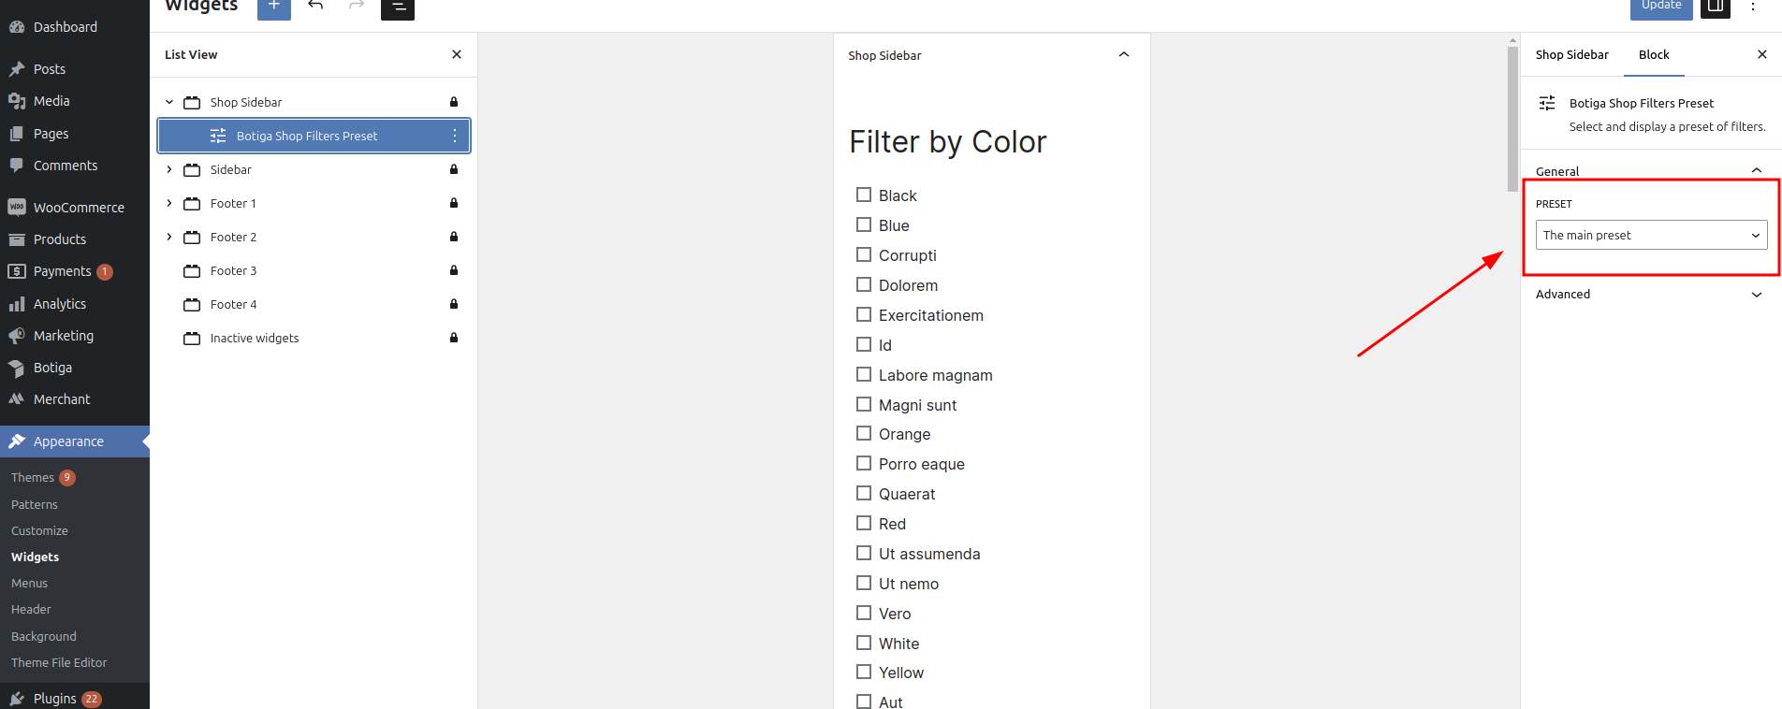Click the Update button

pyautogui.click(x=1660, y=7)
